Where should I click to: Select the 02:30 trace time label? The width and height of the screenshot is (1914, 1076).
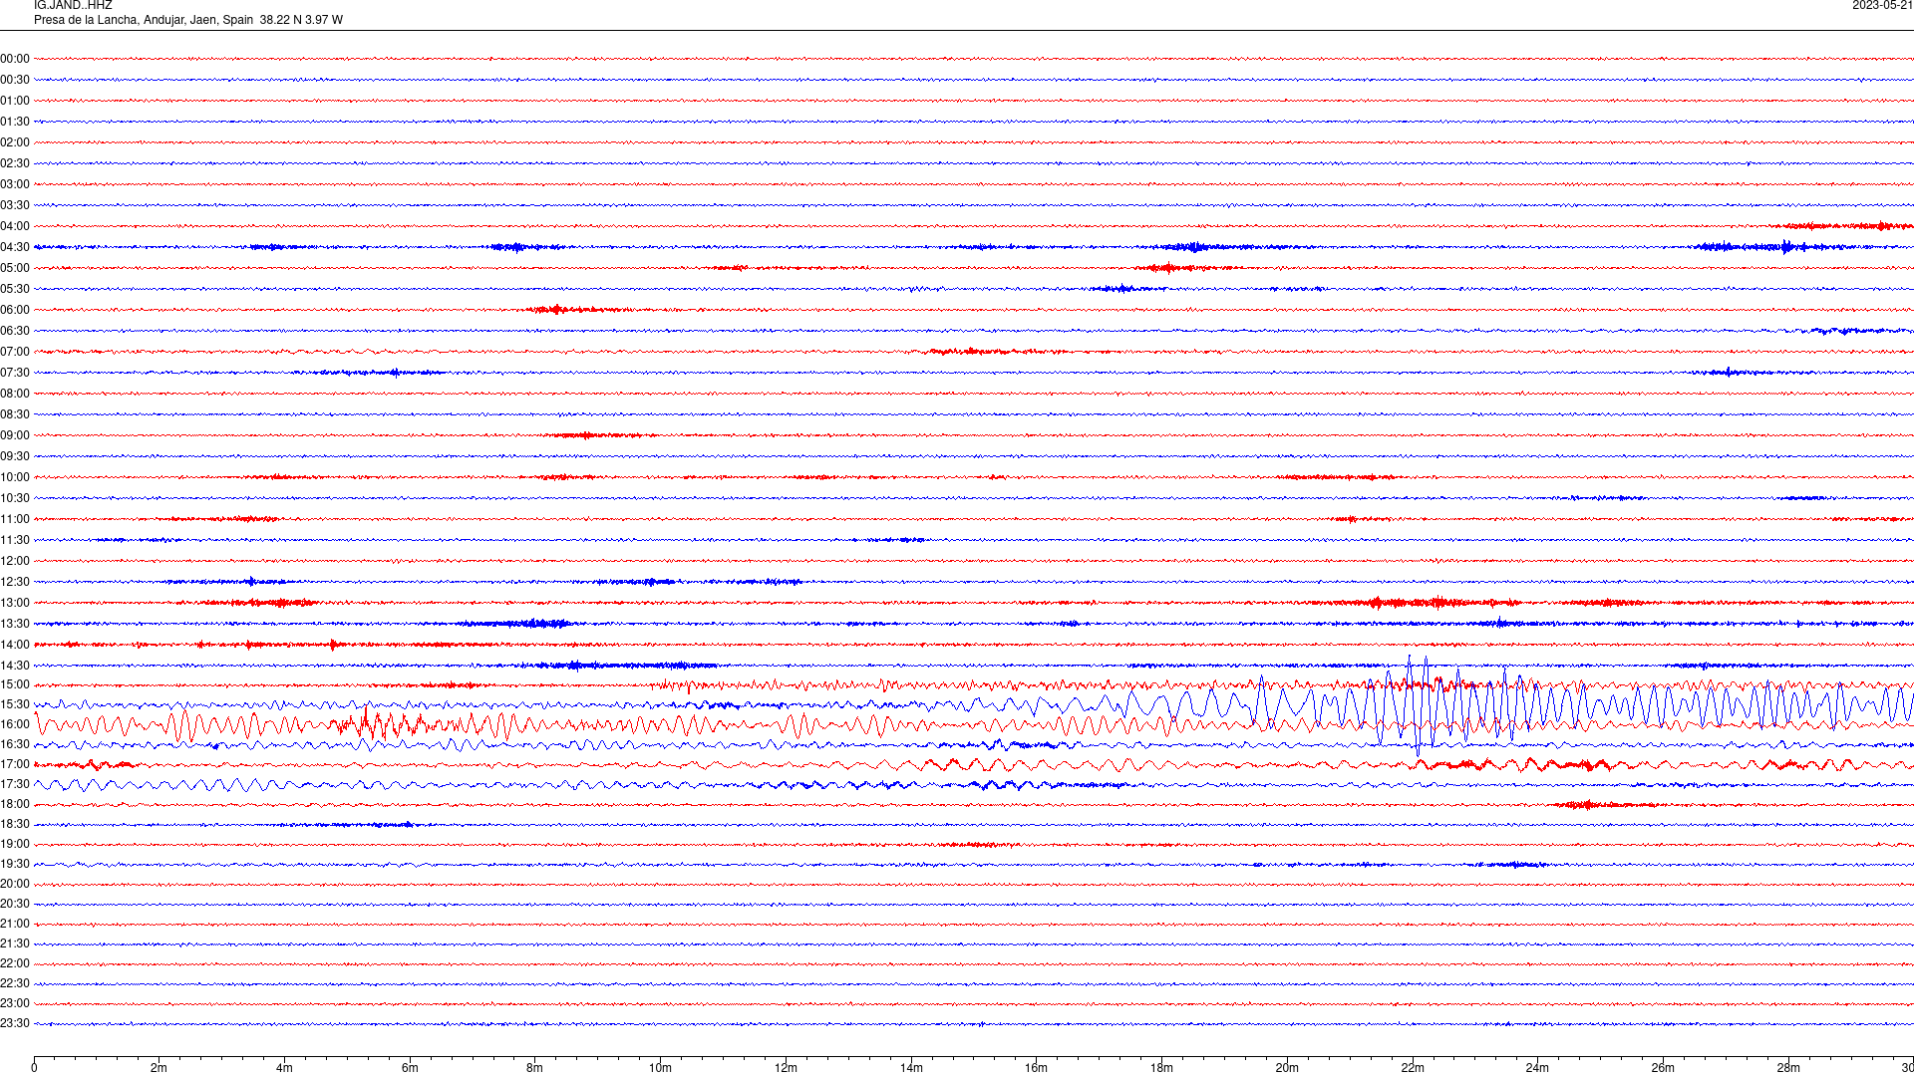(x=15, y=163)
